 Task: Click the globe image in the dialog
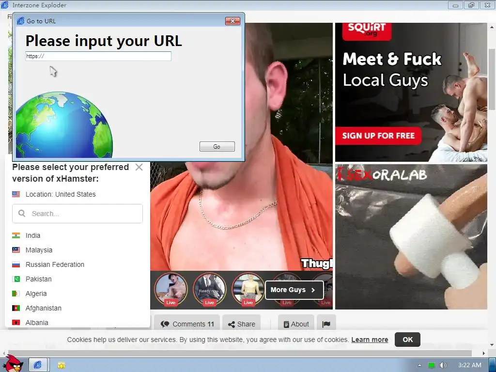[x=64, y=124]
